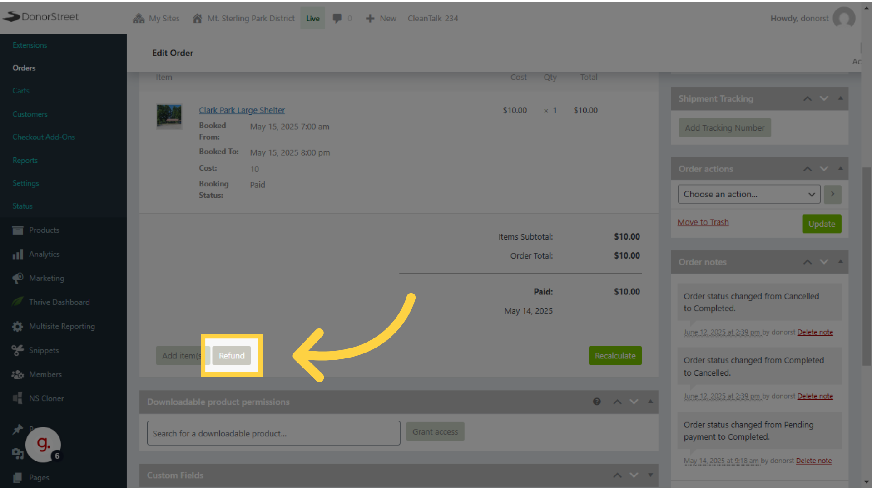This screenshot has height=490, width=872.
Task: Open CleanTalk 234 in admin bar
Action: (x=433, y=18)
